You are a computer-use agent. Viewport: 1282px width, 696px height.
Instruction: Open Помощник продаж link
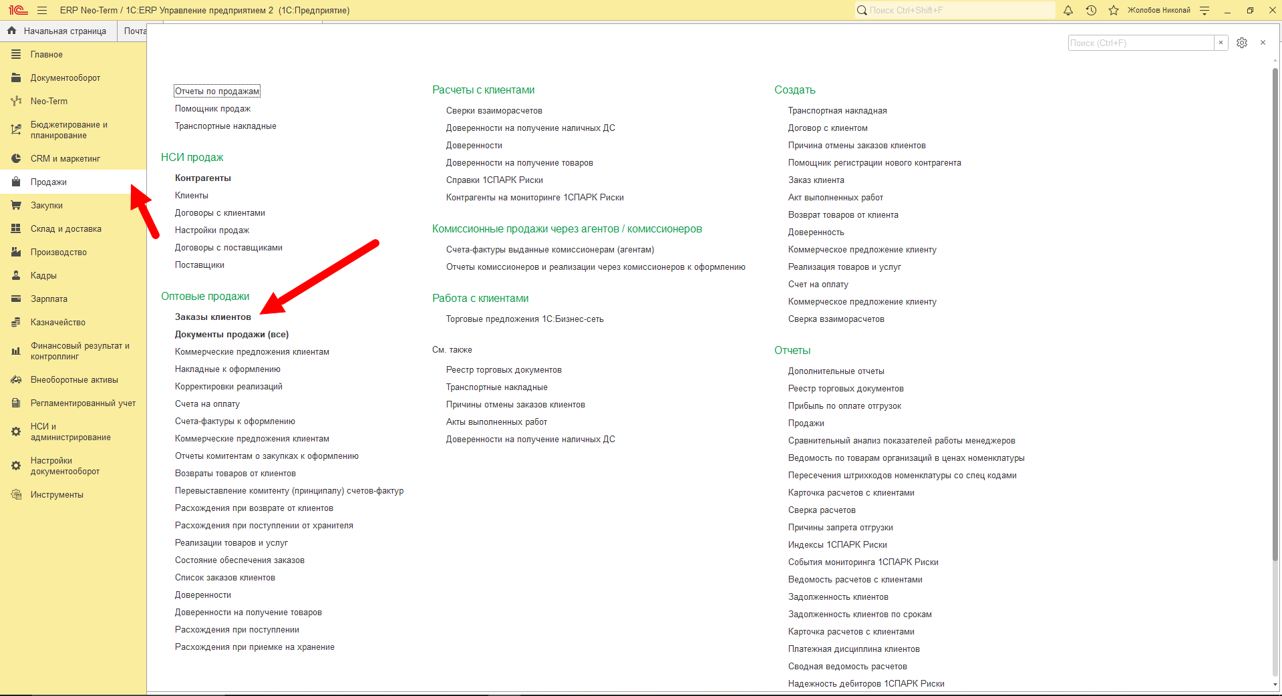[213, 108]
